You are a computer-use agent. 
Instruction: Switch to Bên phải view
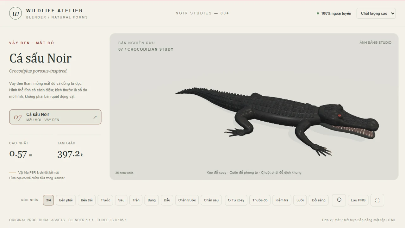click(x=66, y=200)
